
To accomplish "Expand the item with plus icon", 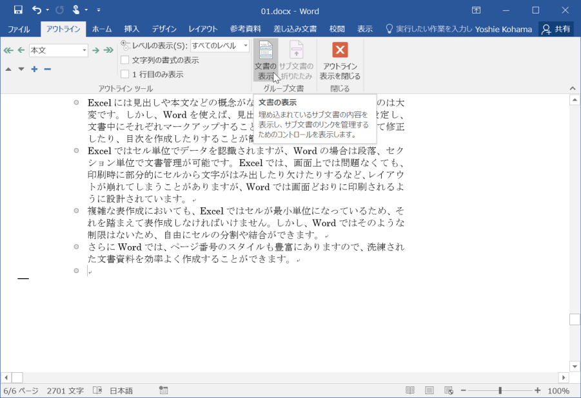I will click(34, 69).
